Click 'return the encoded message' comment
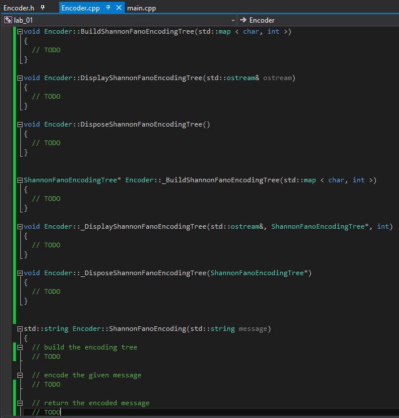This screenshot has width=399, height=418. [90, 403]
